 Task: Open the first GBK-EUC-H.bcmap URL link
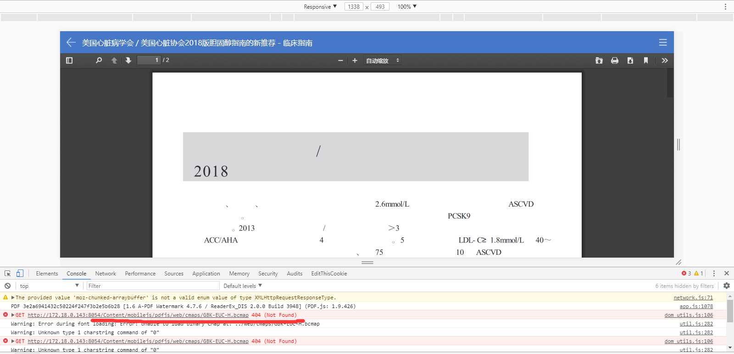click(138, 315)
